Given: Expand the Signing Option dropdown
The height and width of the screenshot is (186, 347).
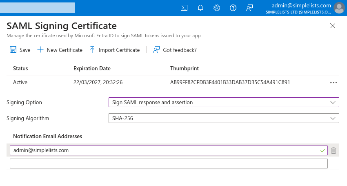Looking at the screenshot, I should click(224, 102).
